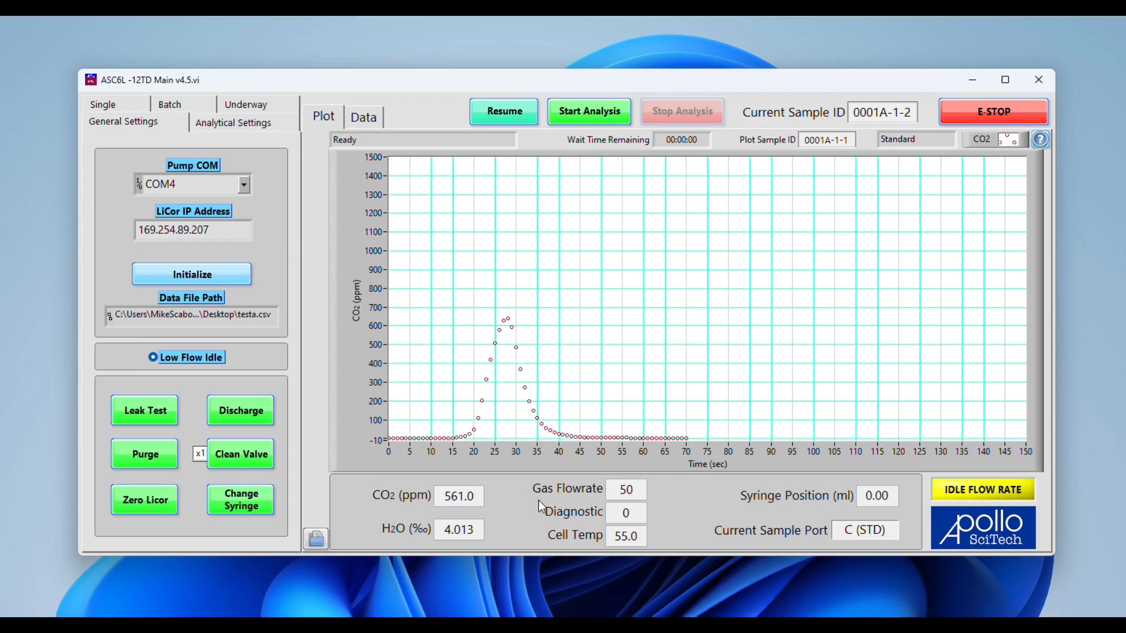
Task: Click the Ready status bar
Action: coord(423,139)
